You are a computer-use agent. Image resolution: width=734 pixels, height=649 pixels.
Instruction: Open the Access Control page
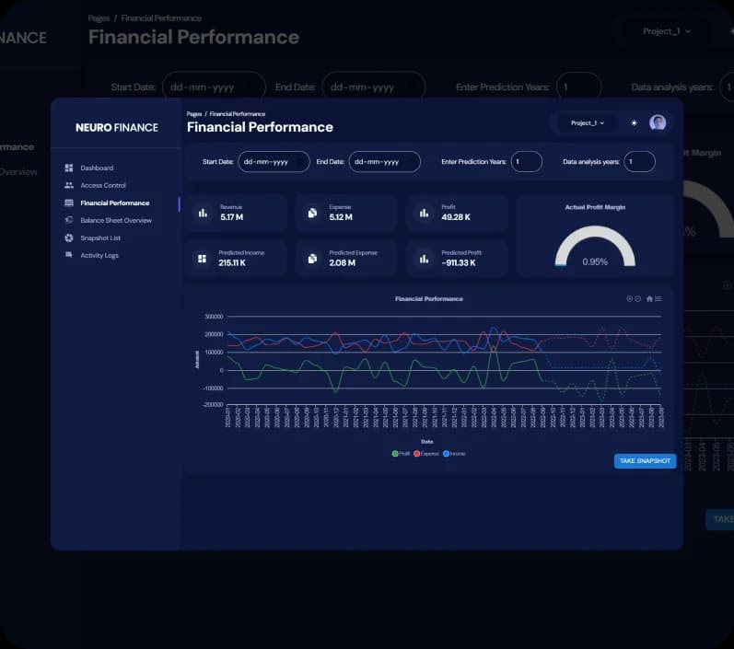pyautogui.click(x=103, y=185)
